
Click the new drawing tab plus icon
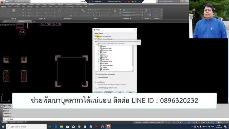click(x=34, y=21)
